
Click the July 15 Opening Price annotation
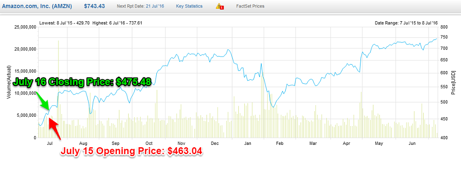(x=132, y=151)
